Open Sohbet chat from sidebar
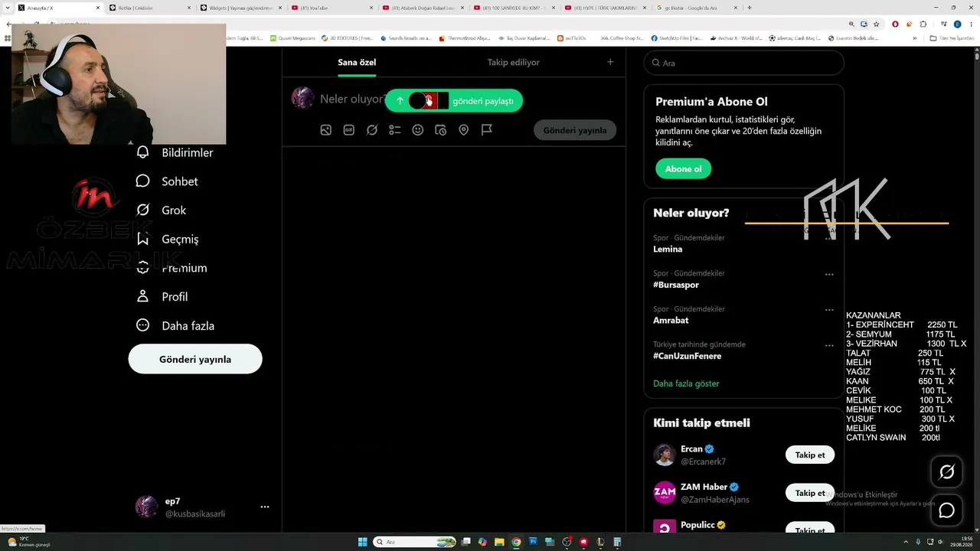 pos(167,181)
